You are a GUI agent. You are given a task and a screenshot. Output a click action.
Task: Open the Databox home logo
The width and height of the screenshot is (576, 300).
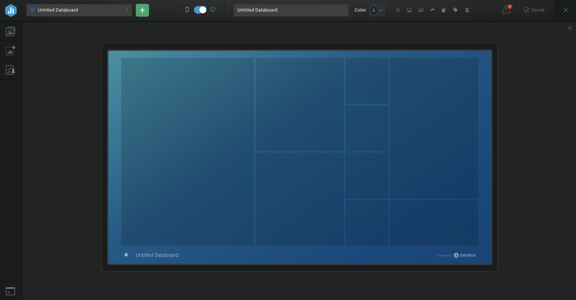tap(11, 10)
